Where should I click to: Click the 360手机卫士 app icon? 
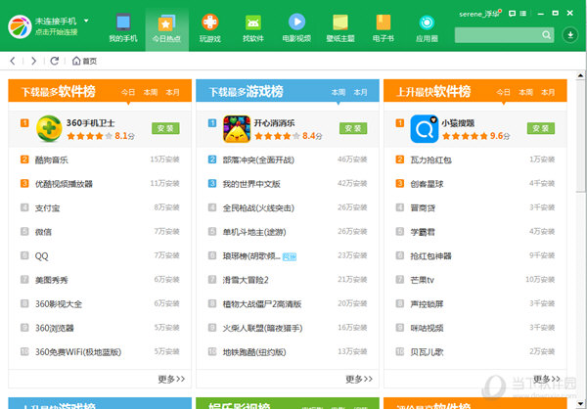[49, 129]
